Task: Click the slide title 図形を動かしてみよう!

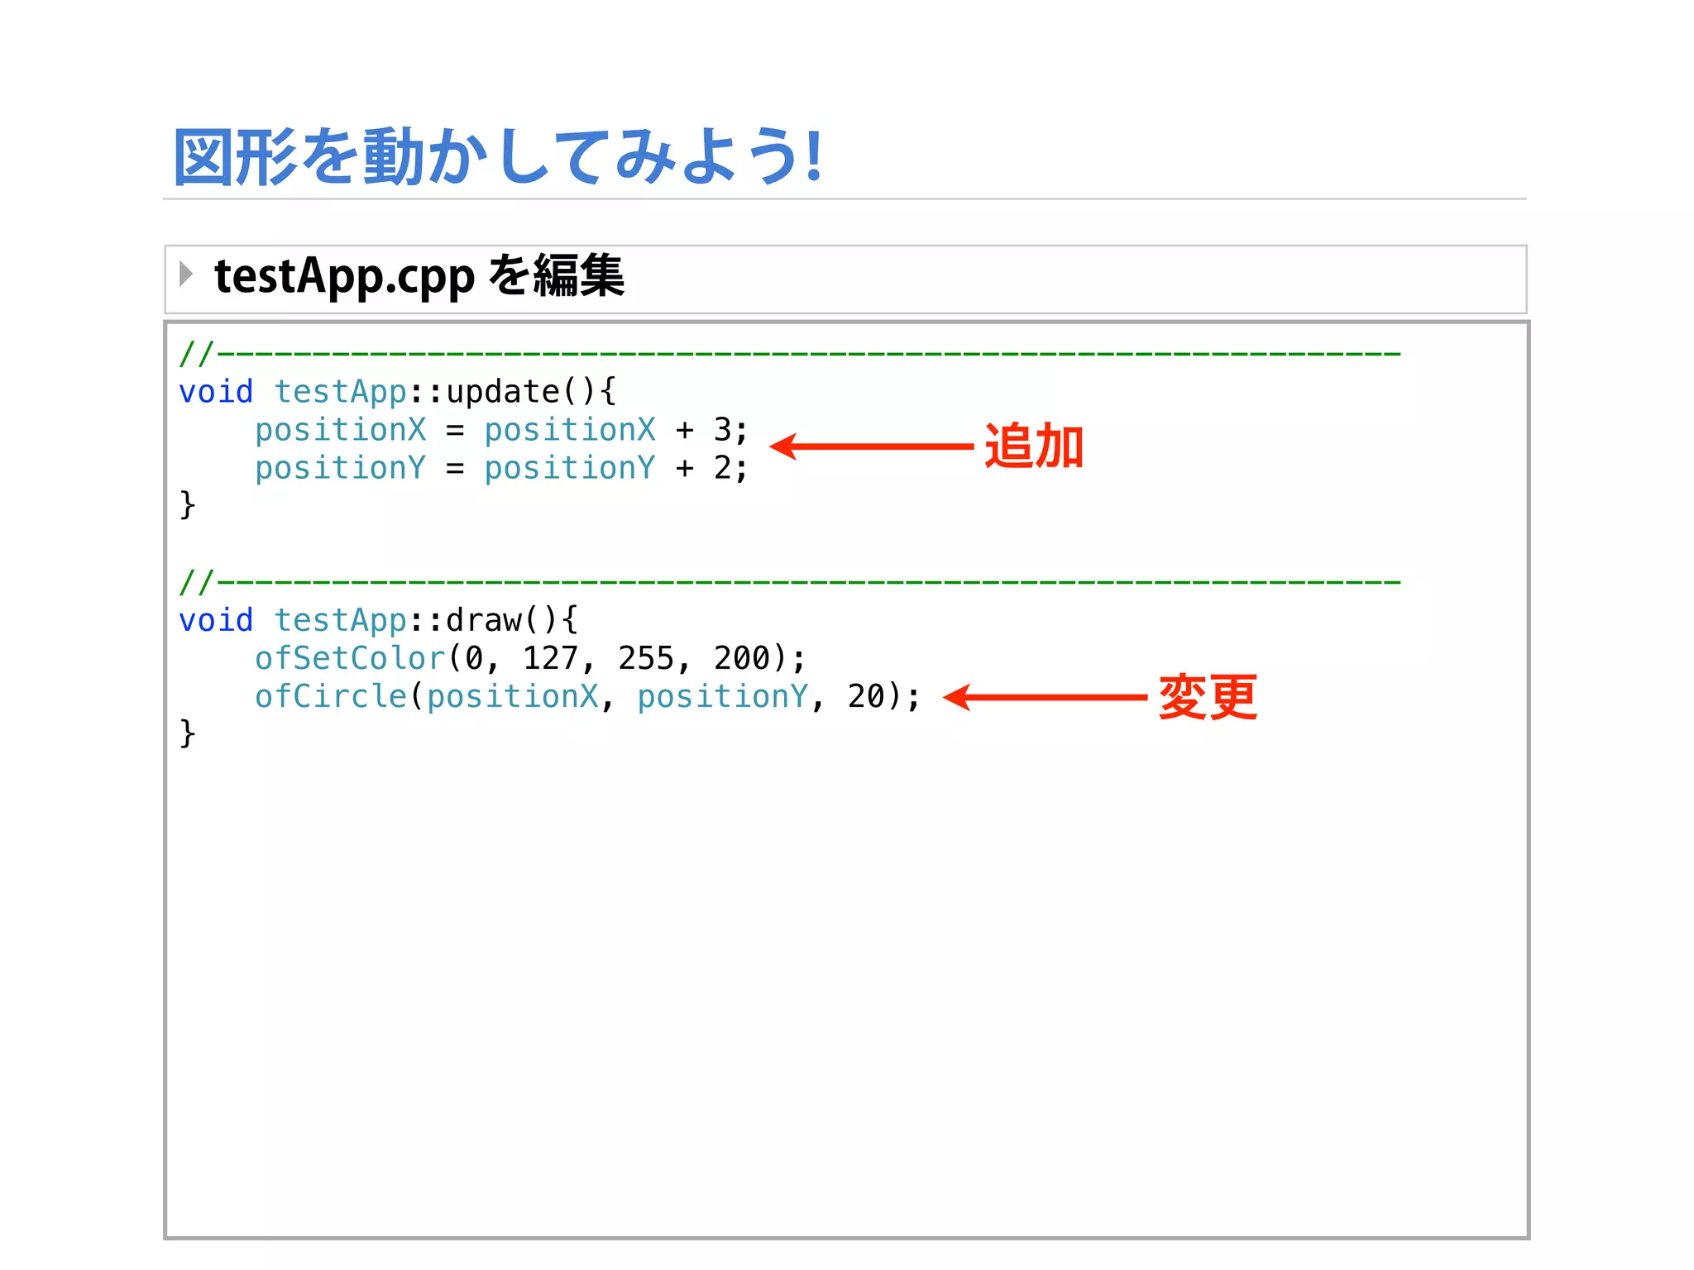Action: click(x=498, y=157)
